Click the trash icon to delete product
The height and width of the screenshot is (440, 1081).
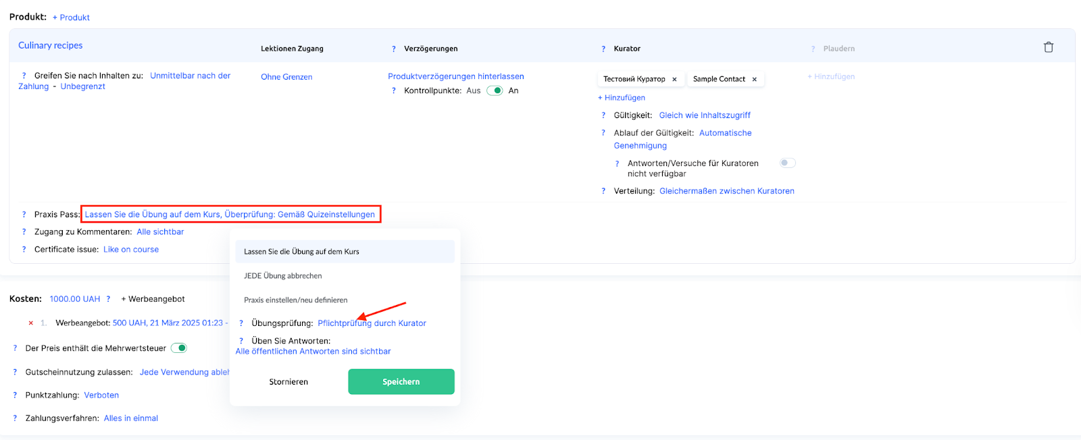(x=1048, y=47)
